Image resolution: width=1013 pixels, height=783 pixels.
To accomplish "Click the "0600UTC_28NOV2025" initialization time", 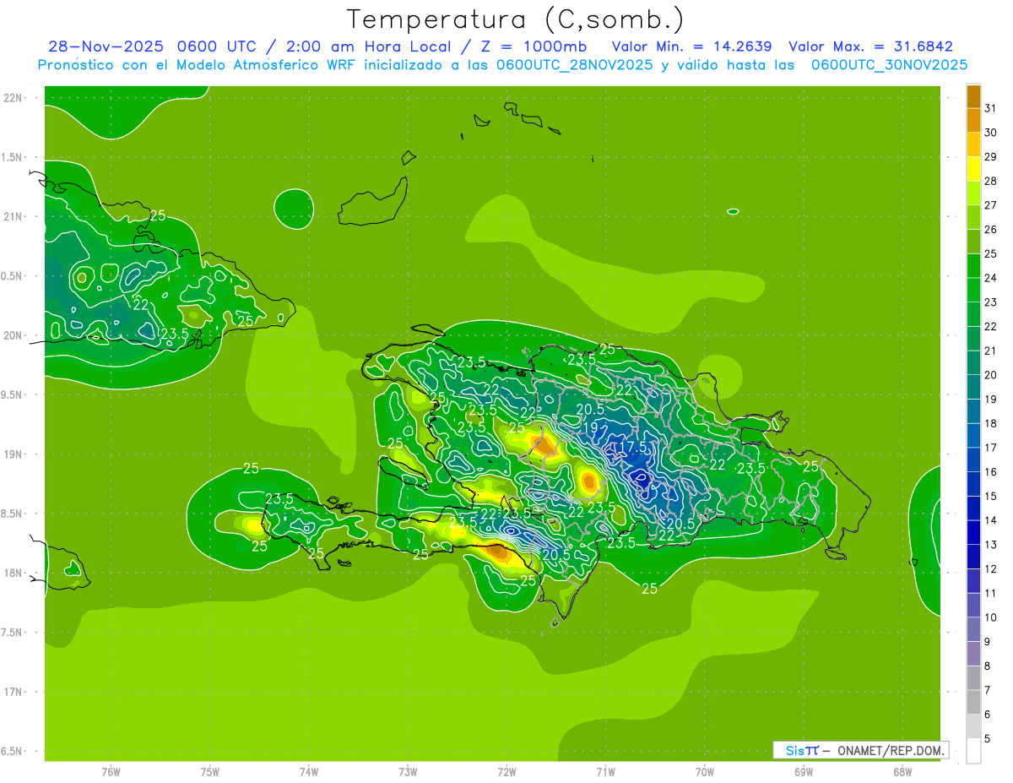I will 574,65.
